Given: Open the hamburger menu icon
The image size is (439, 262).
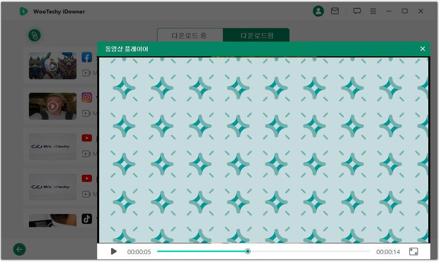Looking at the screenshot, I should click(x=373, y=11).
